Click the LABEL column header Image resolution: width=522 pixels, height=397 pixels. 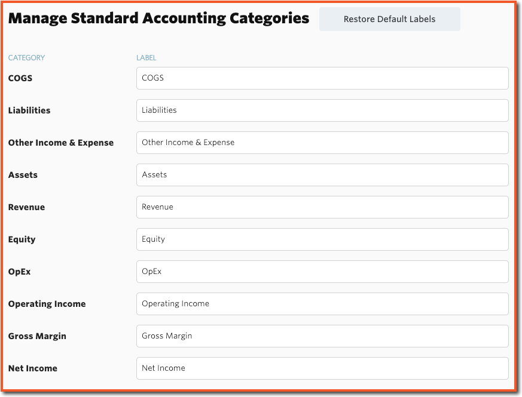pos(146,58)
